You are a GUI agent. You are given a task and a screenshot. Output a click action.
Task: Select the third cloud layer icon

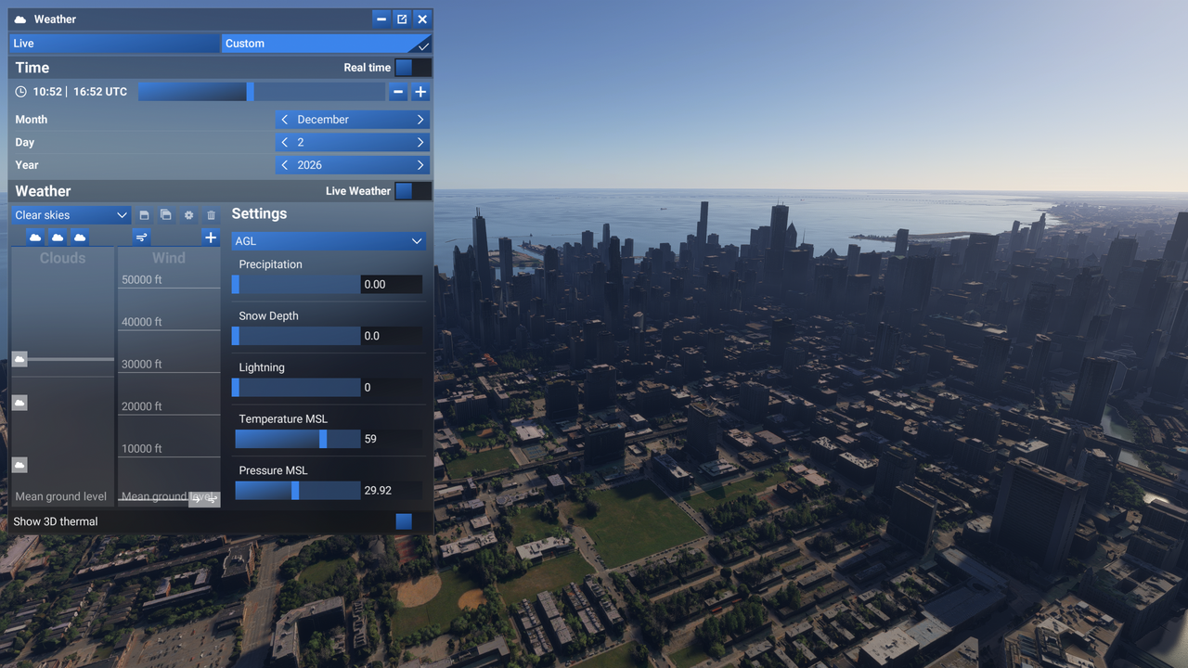[x=80, y=238]
